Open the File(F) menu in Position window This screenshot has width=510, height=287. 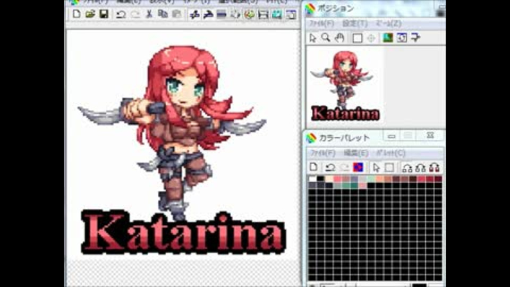coord(321,23)
